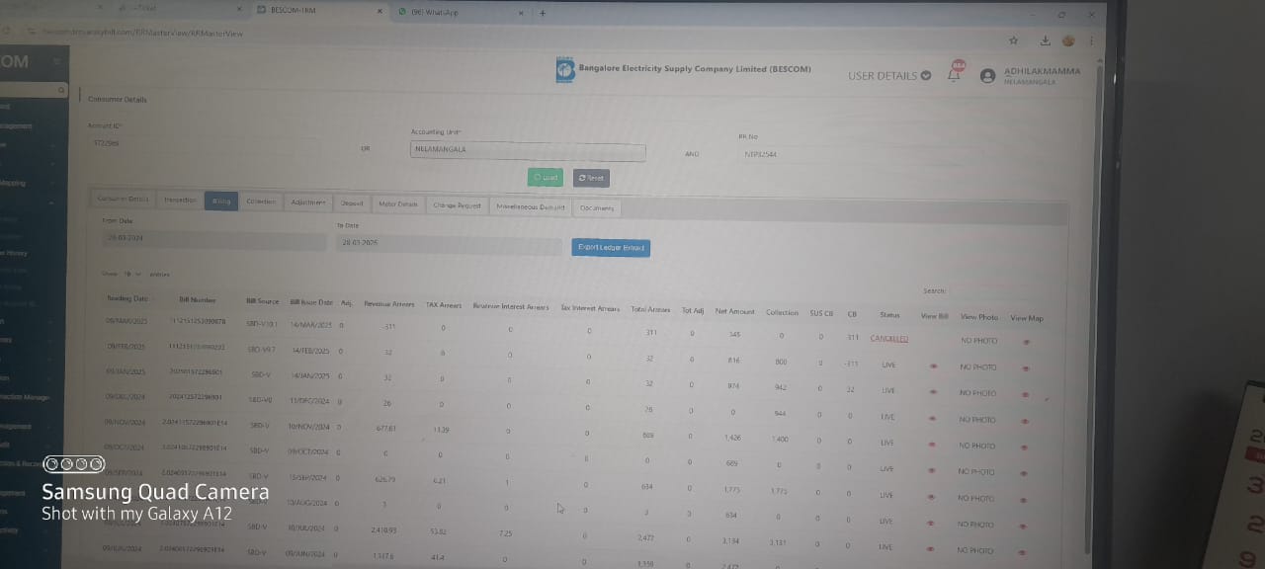Switch to the WhatsApp browser tab
Screen dimensions: 1265x569
tap(460, 12)
